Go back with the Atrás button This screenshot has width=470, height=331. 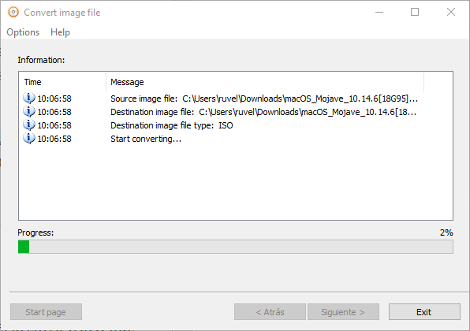click(x=270, y=312)
